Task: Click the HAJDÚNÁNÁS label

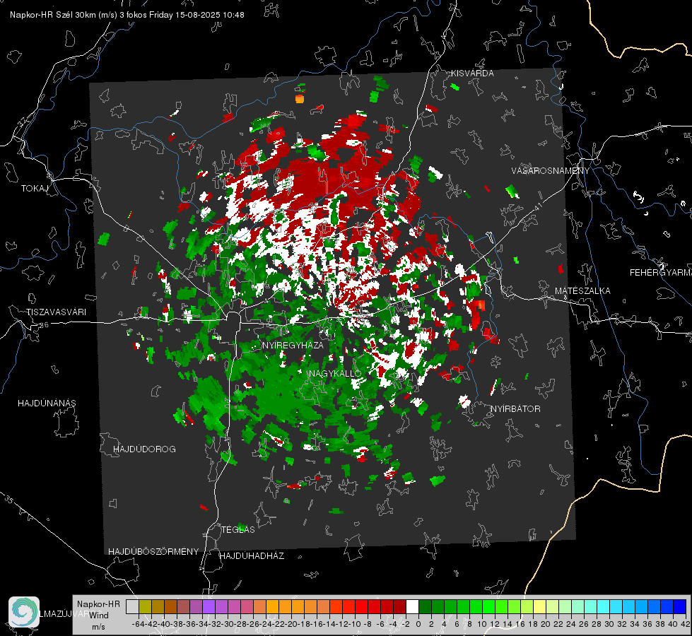Action: pos(47,404)
